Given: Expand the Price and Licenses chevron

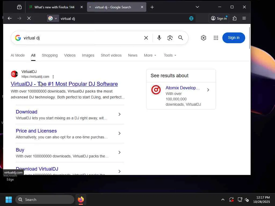Looking at the screenshot, I should click(120, 134).
